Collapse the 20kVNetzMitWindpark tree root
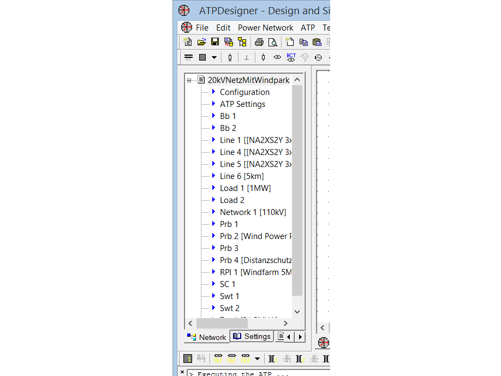 click(189, 80)
